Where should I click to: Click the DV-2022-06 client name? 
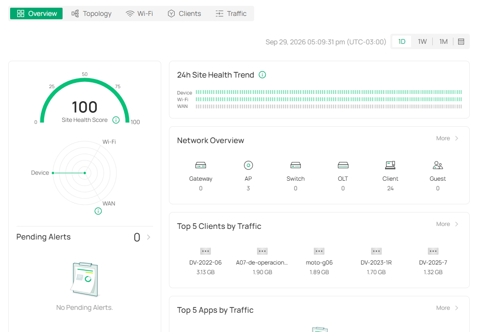[206, 263]
